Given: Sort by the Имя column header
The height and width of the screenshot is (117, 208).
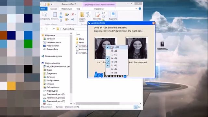Looking at the screenshot, I should [78, 34].
